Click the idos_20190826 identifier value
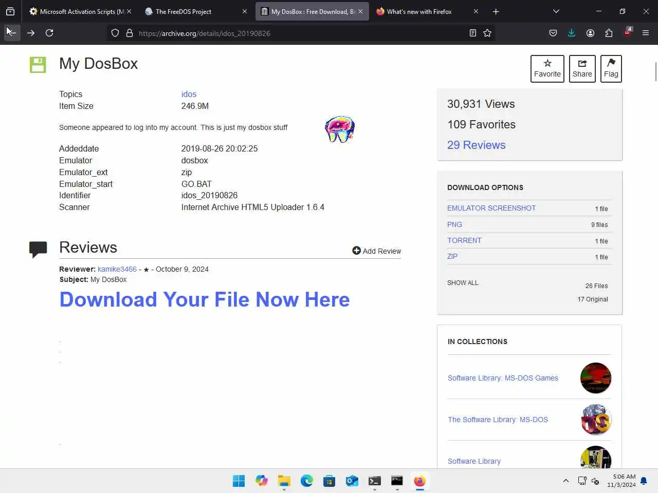This screenshot has height=493, width=658. point(209,195)
